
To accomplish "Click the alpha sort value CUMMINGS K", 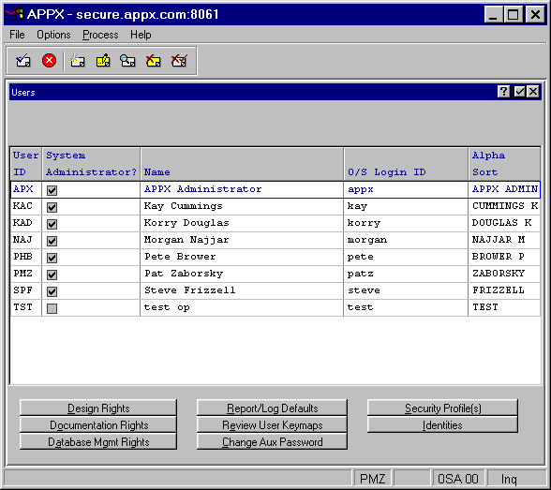I will click(x=505, y=206).
